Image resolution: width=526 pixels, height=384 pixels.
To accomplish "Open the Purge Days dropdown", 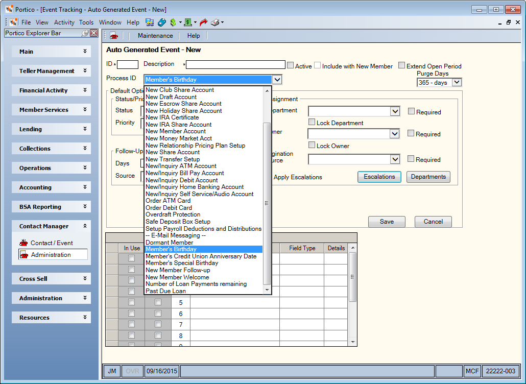I will click(x=457, y=83).
